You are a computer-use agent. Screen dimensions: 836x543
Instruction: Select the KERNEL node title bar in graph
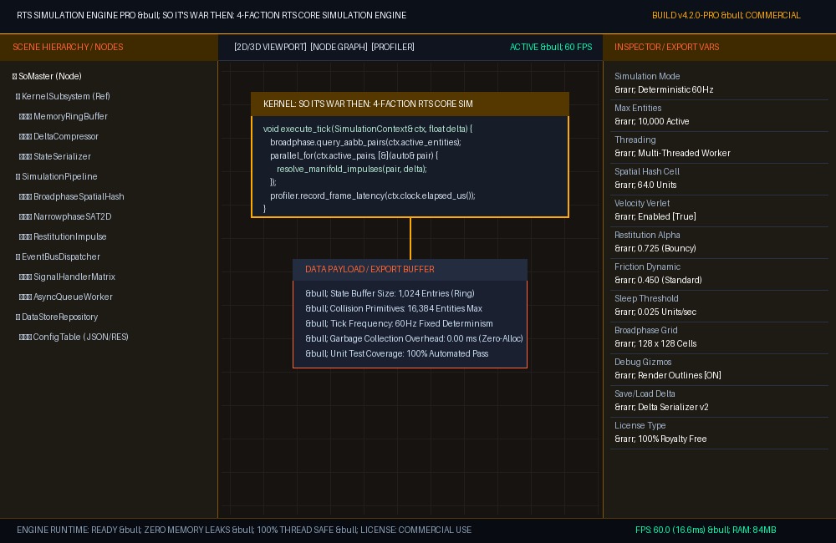point(410,104)
